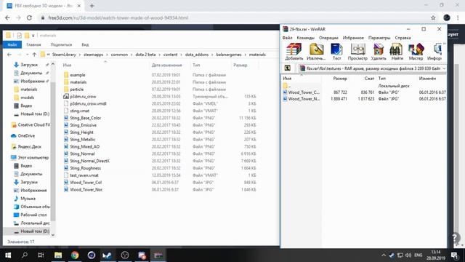Open OneDrive in navigation pane
465x262 pixels.
click(26, 136)
